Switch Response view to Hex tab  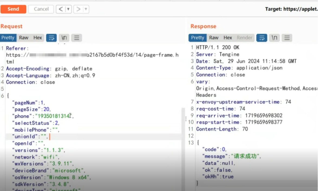(228, 38)
